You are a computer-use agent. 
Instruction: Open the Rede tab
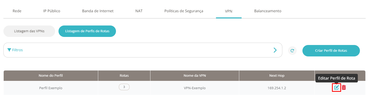[x=17, y=11]
